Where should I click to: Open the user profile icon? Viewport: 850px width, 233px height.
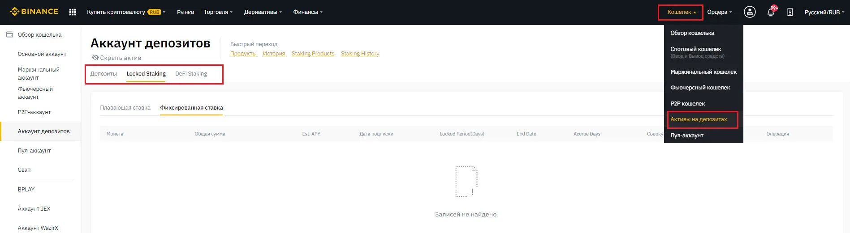pyautogui.click(x=750, y=12)
